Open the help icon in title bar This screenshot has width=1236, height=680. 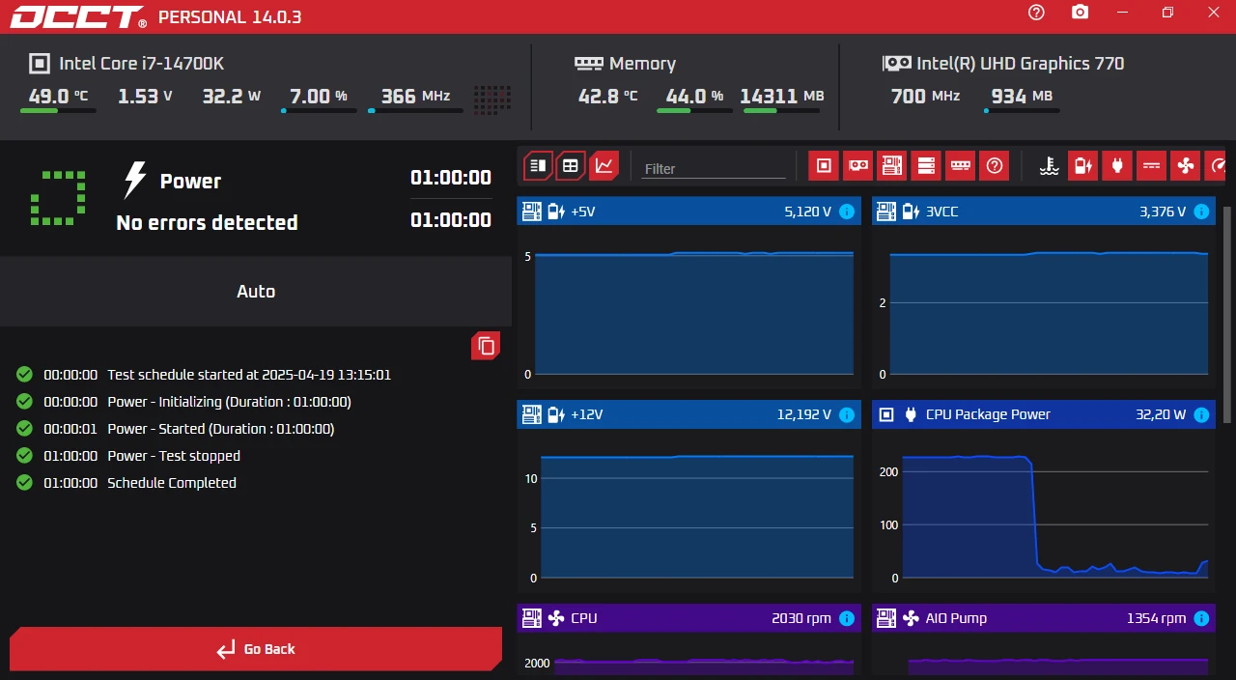tap(1036, 13)
